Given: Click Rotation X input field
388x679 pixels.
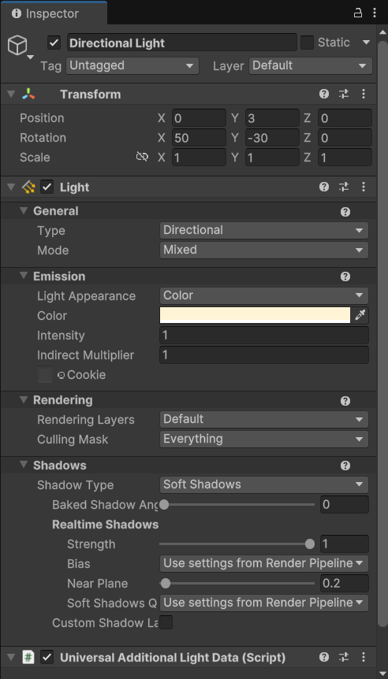Looking at the screenshot, I should [x=199, y=138].
